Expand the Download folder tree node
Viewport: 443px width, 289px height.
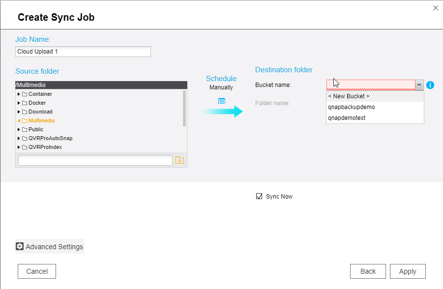click(x=19, y=112)
